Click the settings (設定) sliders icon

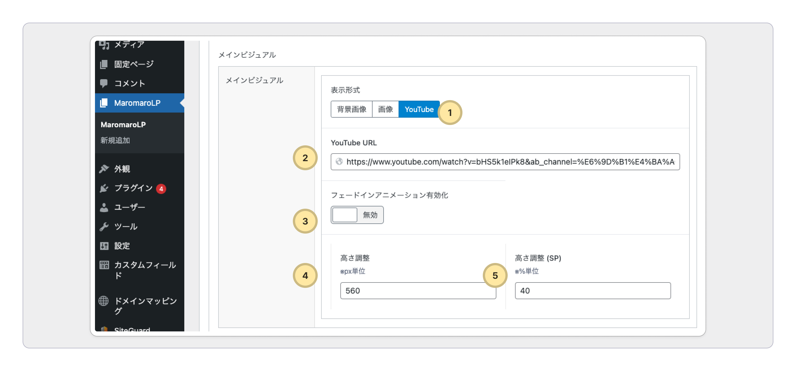click(104, 246)
